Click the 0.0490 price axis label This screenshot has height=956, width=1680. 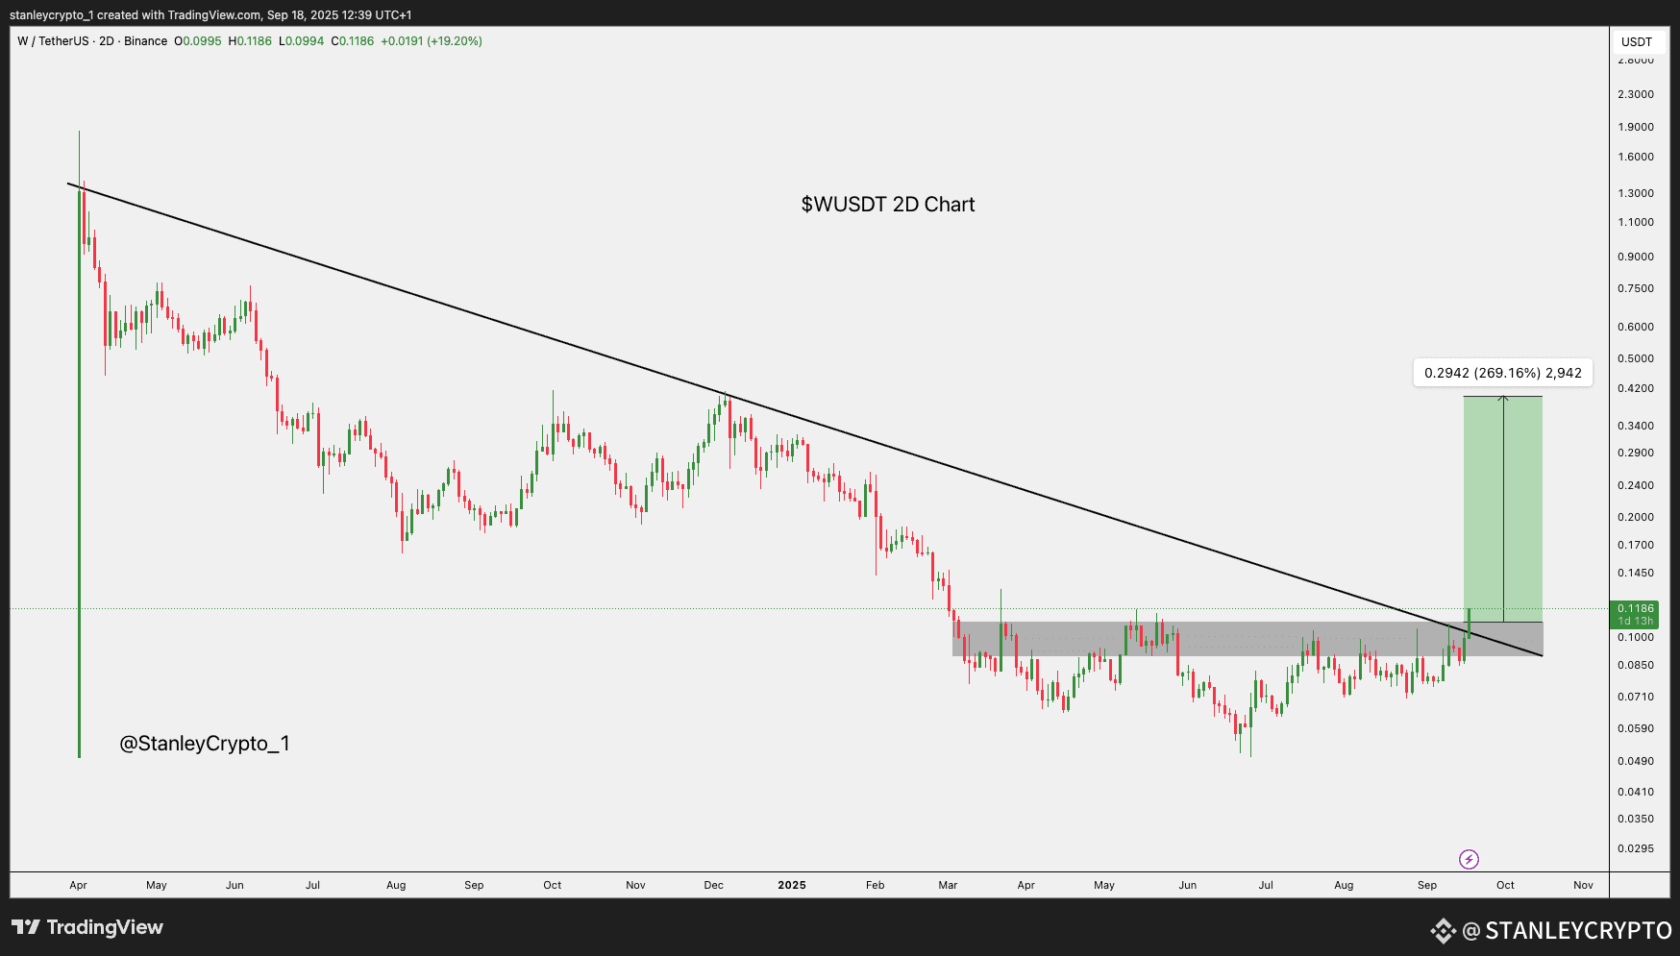click(1636, 761)
